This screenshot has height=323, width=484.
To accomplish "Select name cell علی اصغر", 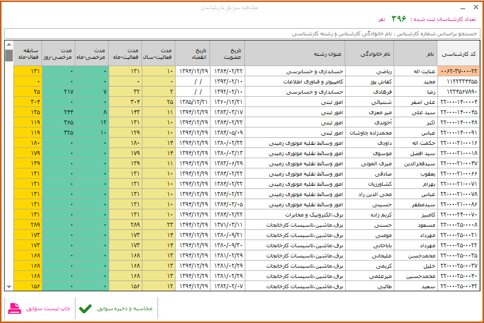I will coord(416,102).
